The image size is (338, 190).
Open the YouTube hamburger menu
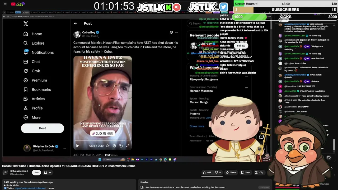tap(5, 4)
